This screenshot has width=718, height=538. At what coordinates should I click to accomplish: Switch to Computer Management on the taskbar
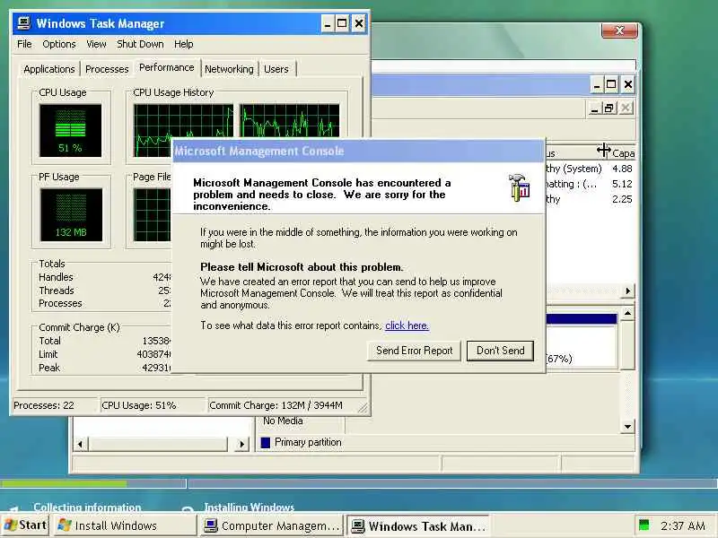pyautogui.click(x=272, y=525)
